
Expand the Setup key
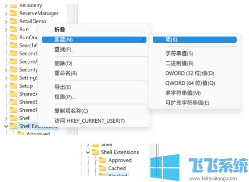pos(6,86)
